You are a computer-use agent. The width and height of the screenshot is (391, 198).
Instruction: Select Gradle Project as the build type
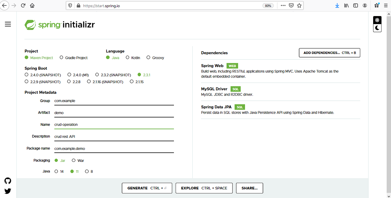click(61, 57)
